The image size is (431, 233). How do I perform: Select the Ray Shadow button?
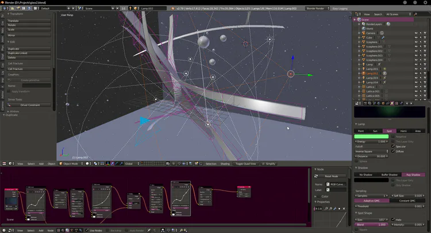[x=413, y=174]
